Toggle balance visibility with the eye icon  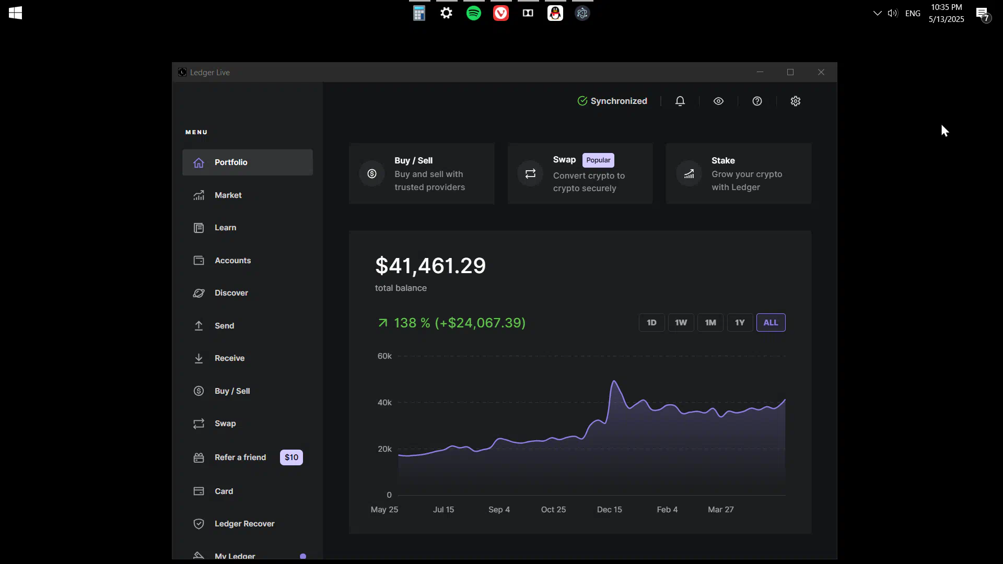(x=718, y=101)
